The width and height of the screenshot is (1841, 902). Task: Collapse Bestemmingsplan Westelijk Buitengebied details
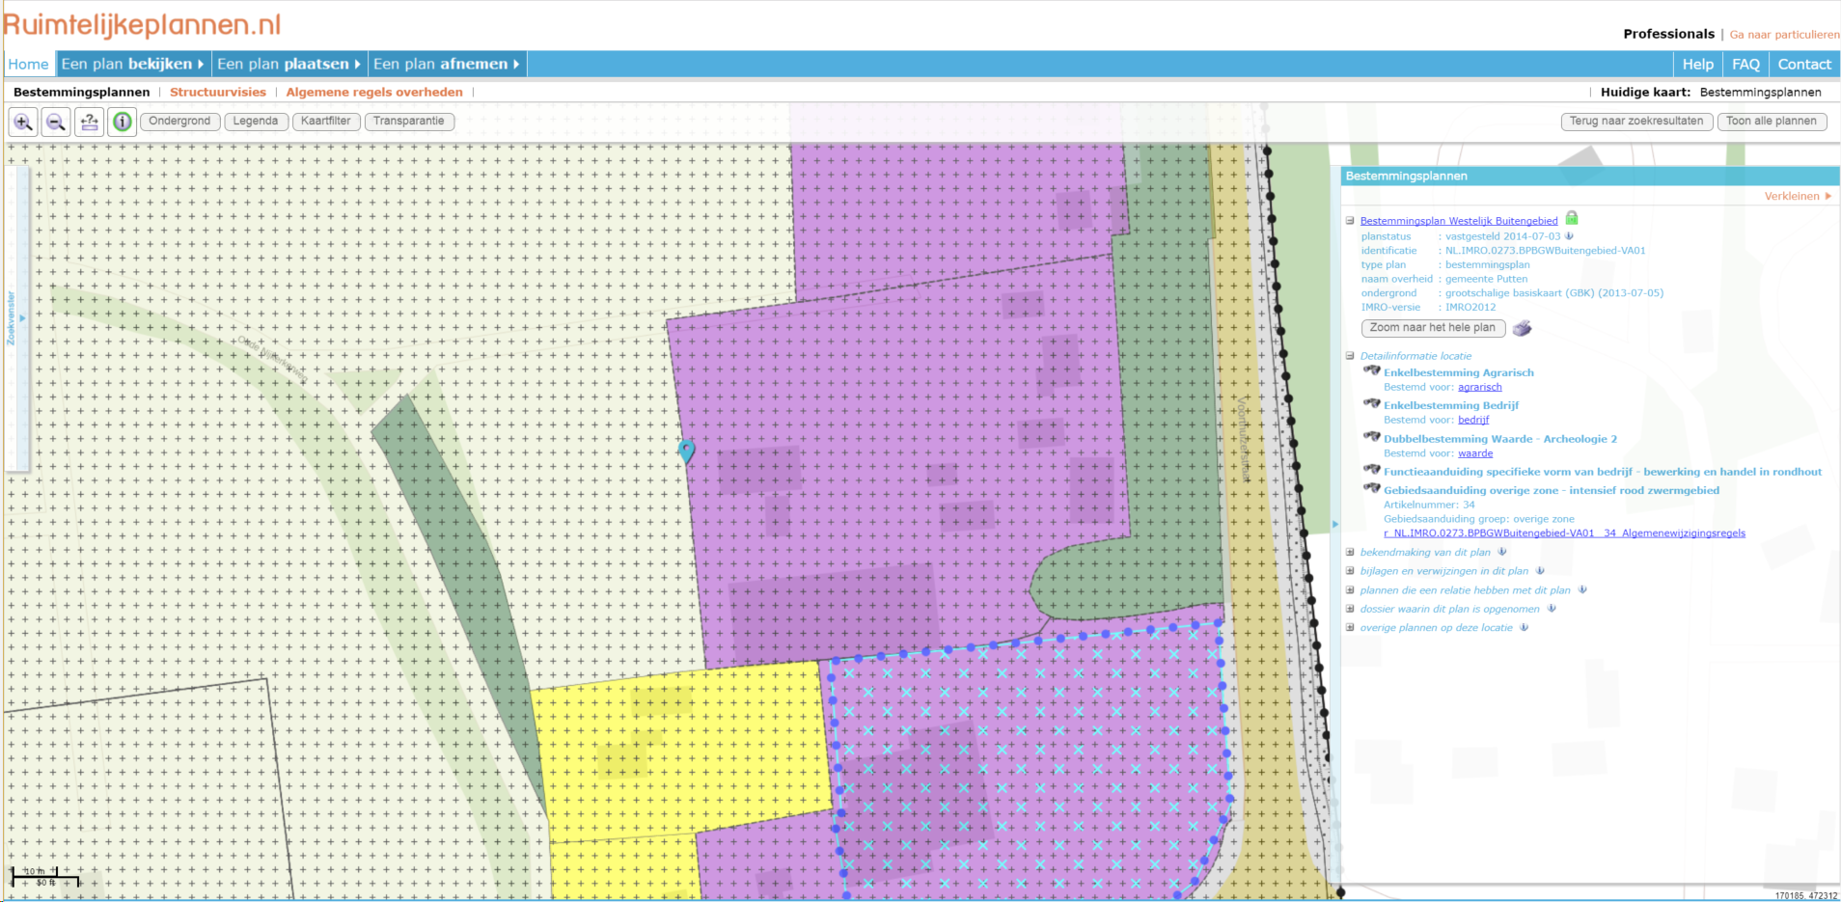[x=1350, y=220]
